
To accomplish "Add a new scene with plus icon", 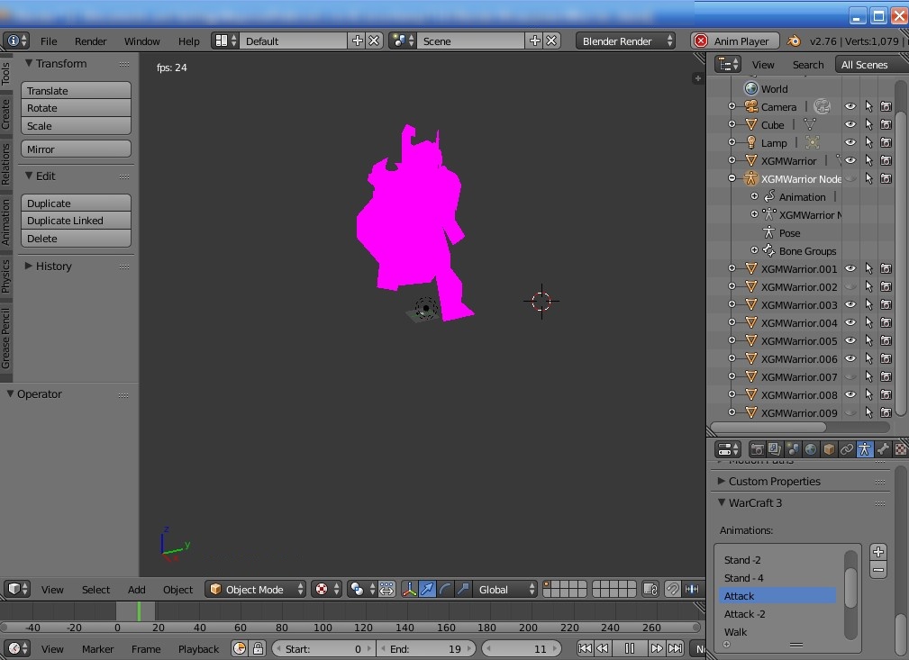I will pyautogui.click(x=534, y=41).
